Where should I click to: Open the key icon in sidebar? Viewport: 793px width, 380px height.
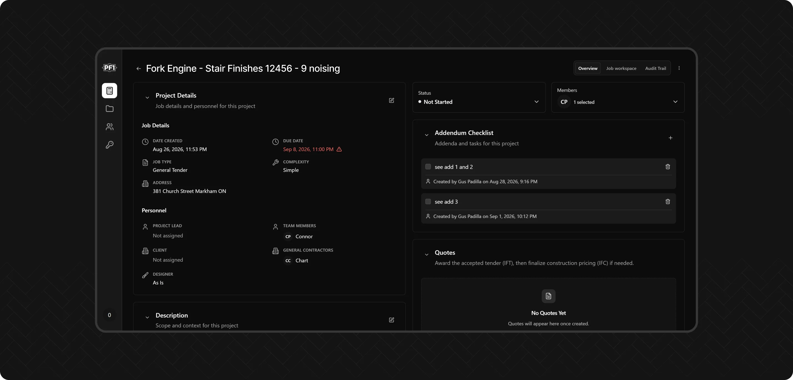pos(109,145)
